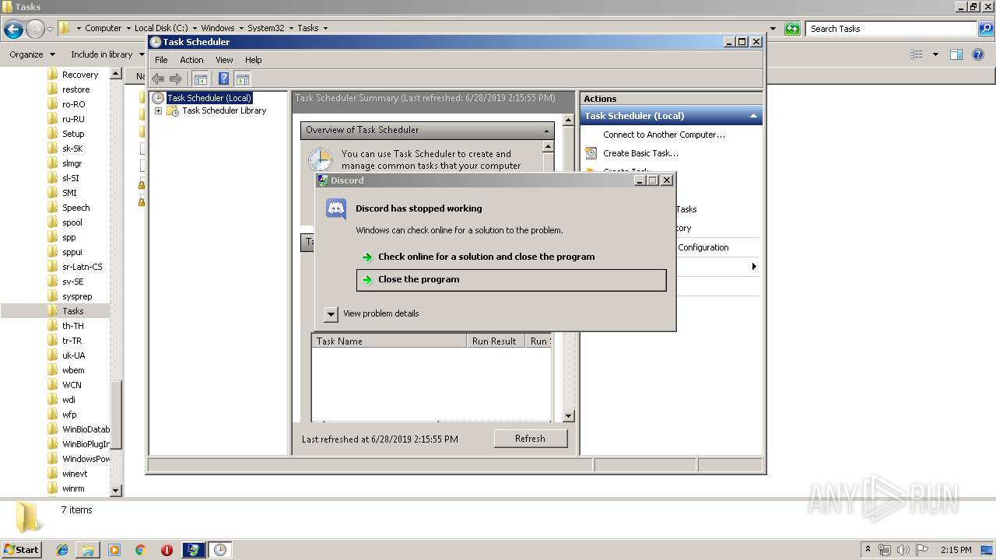Toggle Show/Hide Action Pane toolbar icon
The height and width of the screenshot is (560, 996).
click(242, 79)
